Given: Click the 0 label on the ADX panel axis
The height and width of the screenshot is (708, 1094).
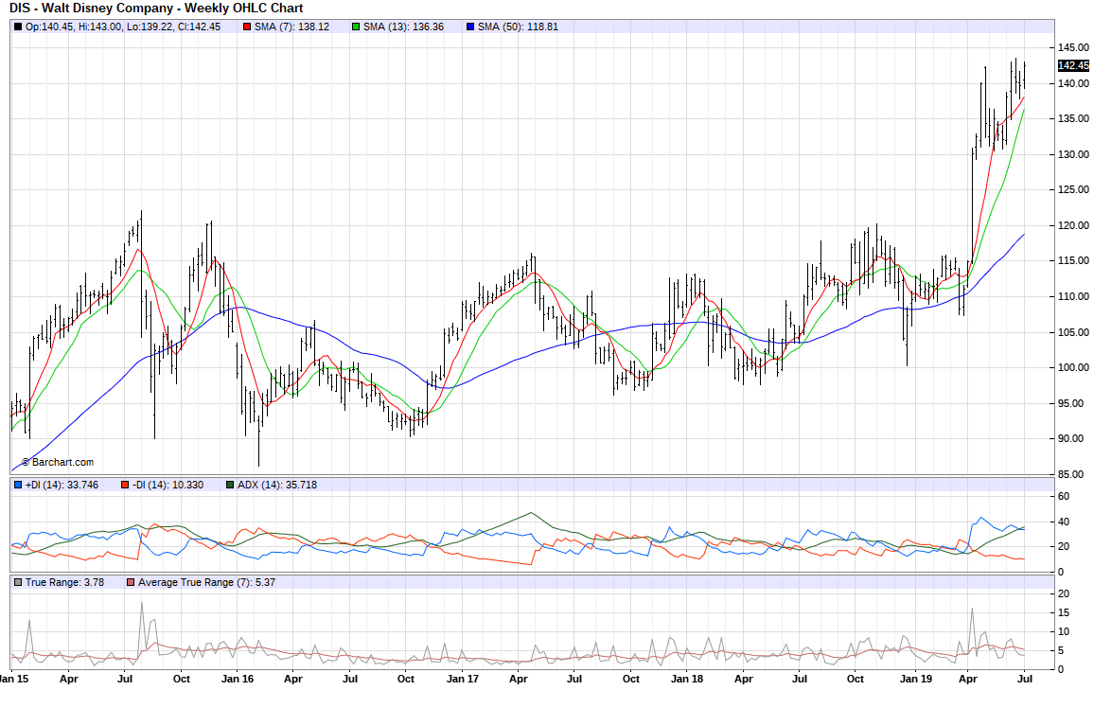Looking at the screenshot, I should 1061,572.
